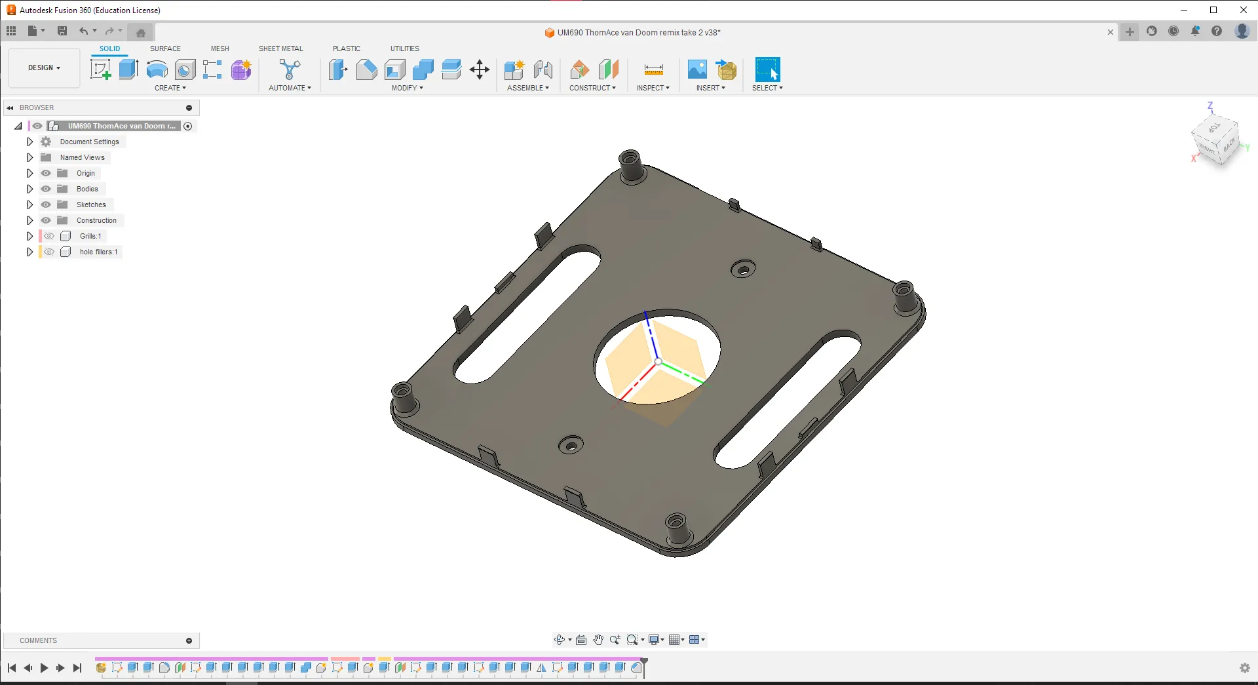The width and height of the screenshot is (1258, 685).
Task: Select the Create Sketch tool
Action: [x=100, y=69]
